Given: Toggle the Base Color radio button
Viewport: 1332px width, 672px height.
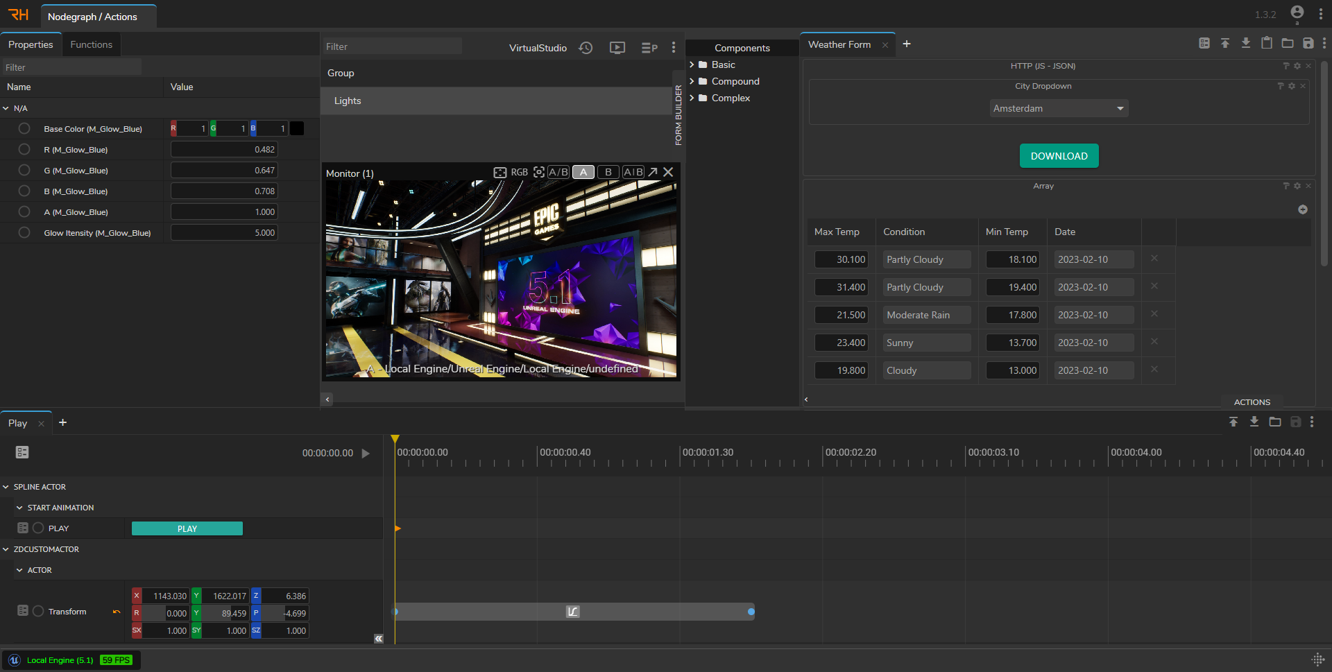Looking at the screenshot, I should [x=24, y=128].
